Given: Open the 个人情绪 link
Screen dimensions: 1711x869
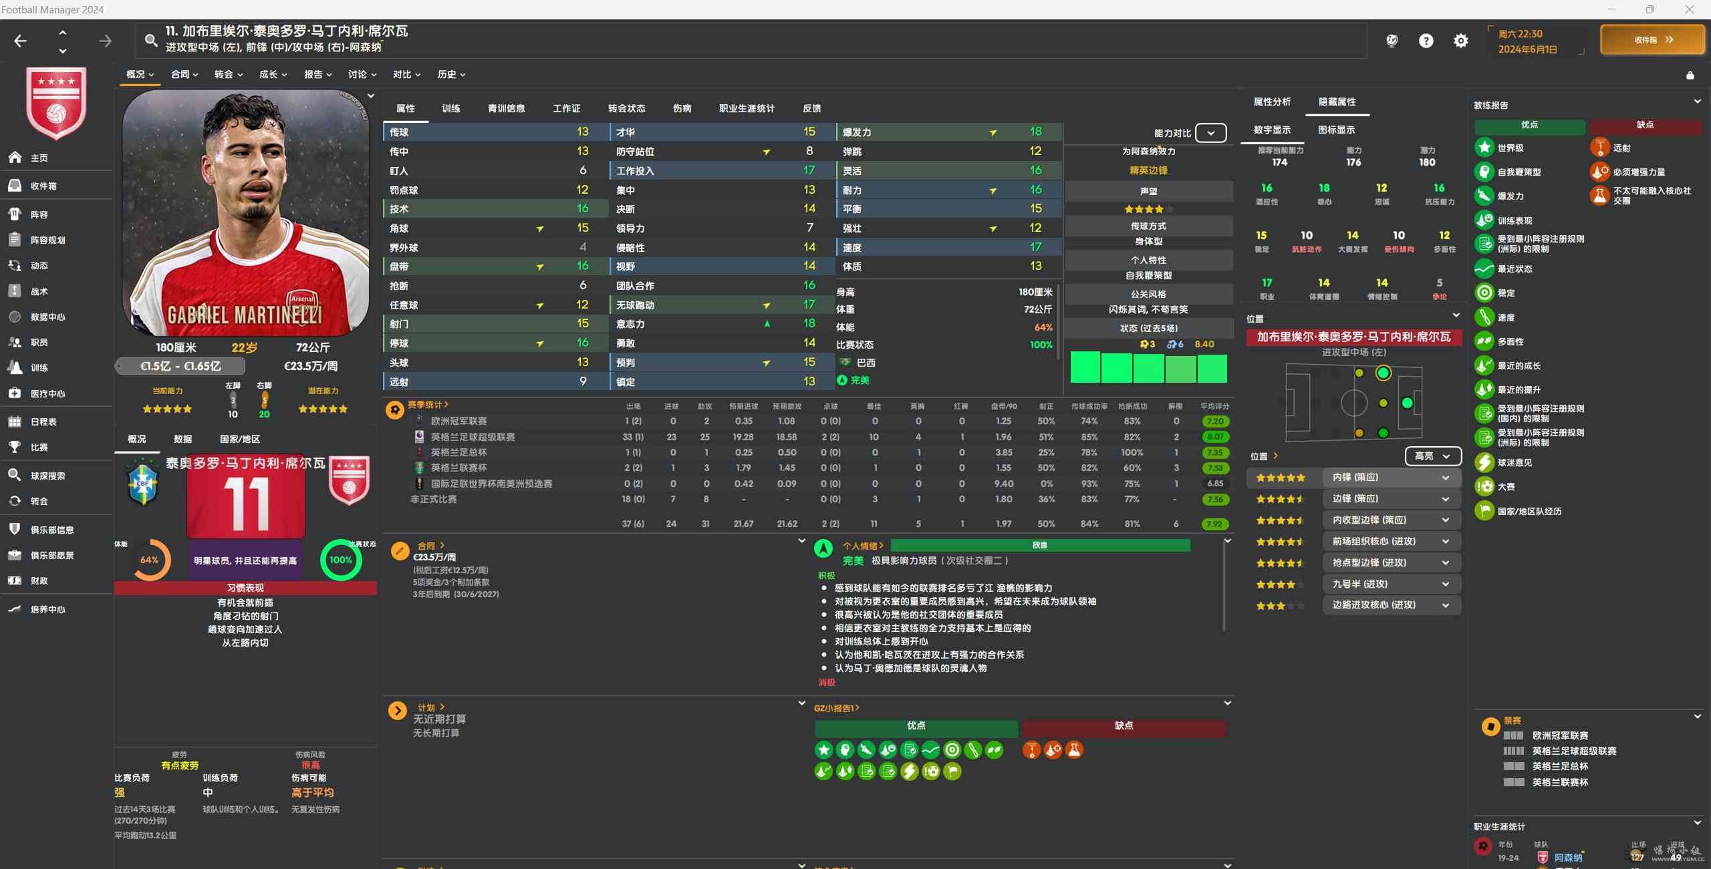Looking at the screenshot, I should click(863, 546).
